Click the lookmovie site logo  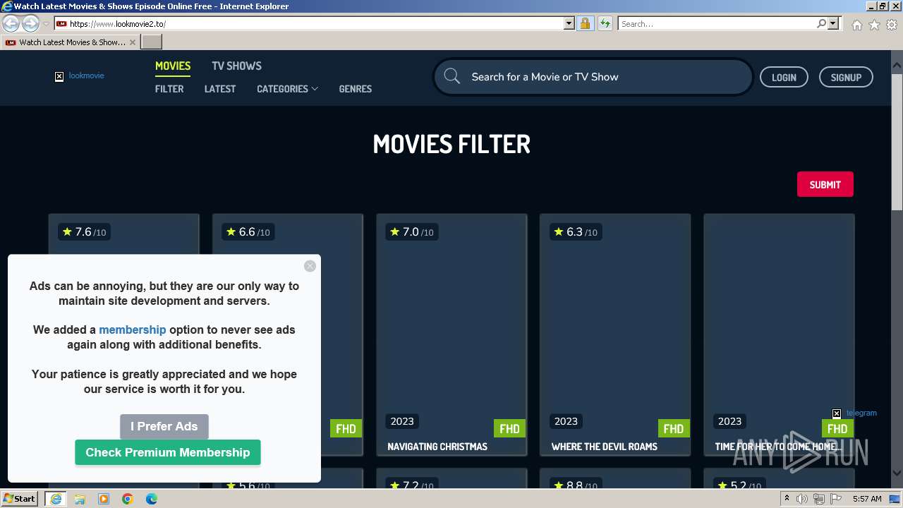[80, 76]
